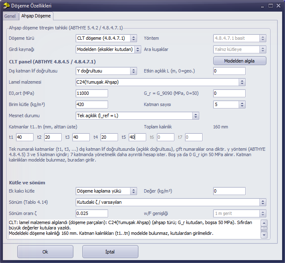
Task: Switch to the Genel tab
Action: 10,16
